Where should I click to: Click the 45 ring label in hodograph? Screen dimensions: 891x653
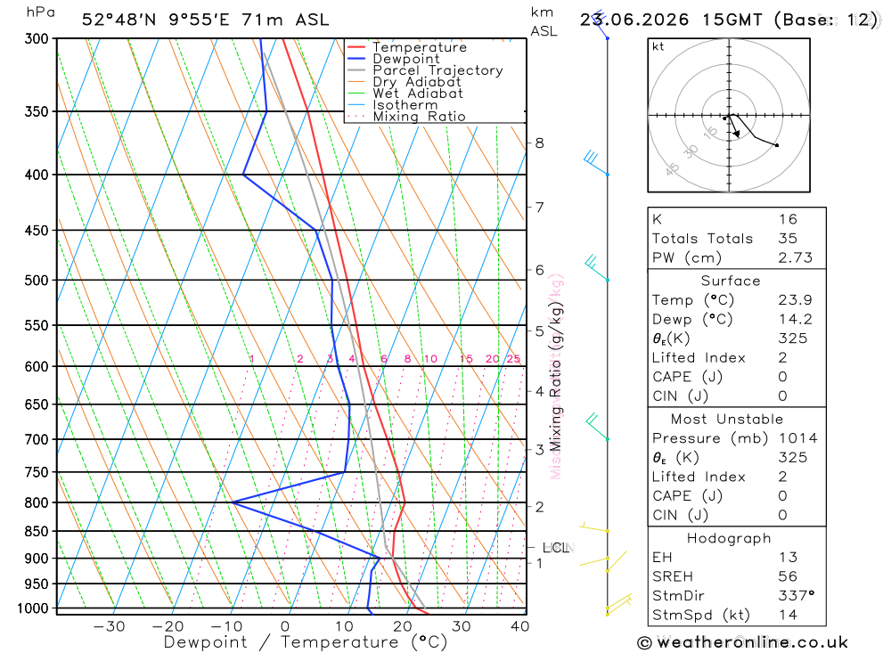coord(672,169)
